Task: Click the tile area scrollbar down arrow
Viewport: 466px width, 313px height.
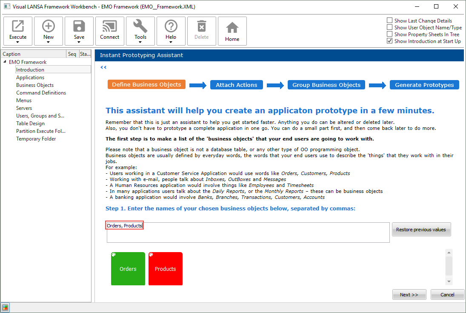Action: point(449,281)
